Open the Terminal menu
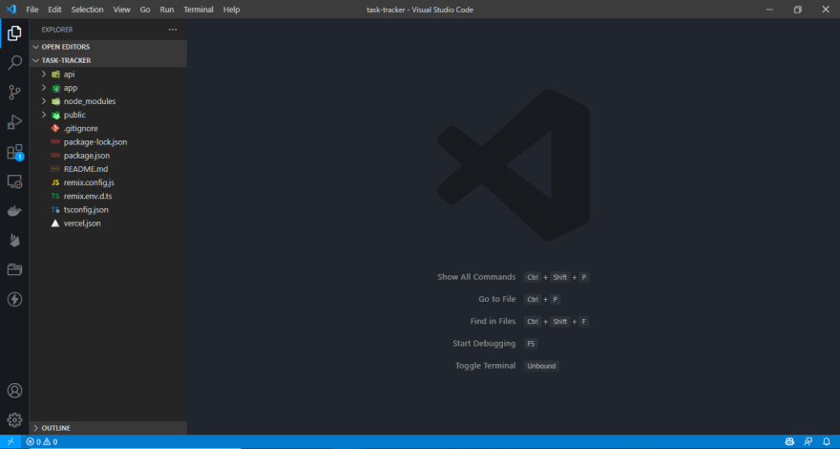 coord(199,10)
